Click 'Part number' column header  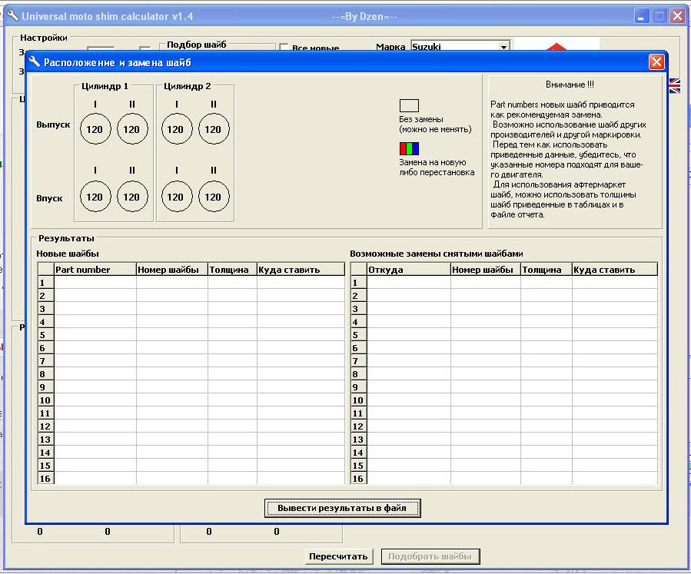[95, 269]
